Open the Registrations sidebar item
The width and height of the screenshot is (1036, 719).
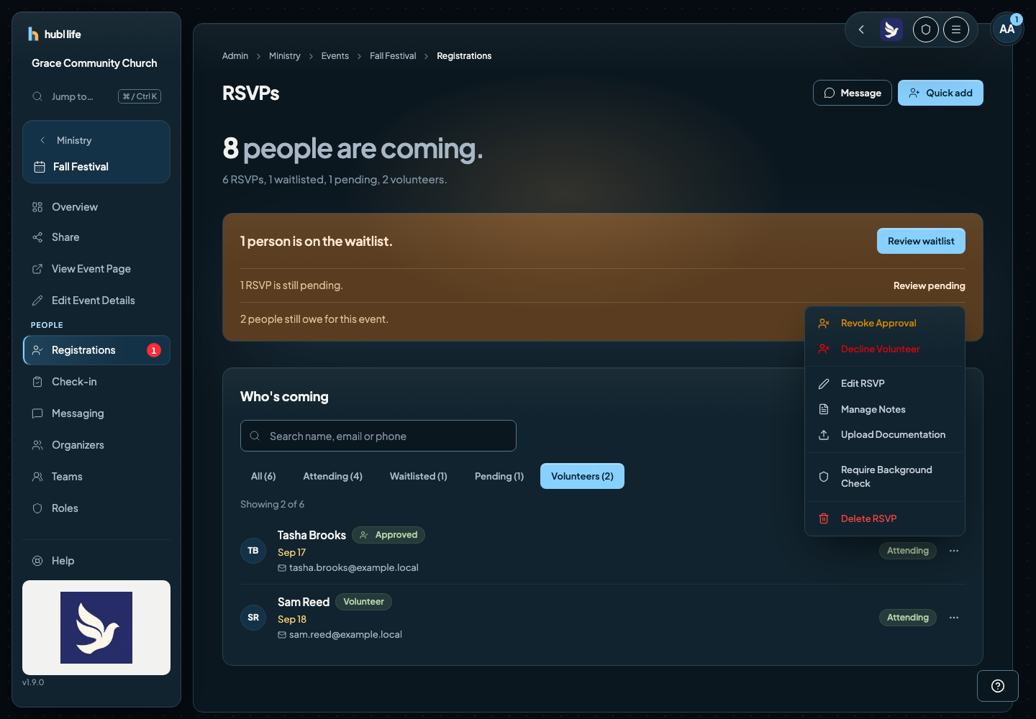pos(96,350)
